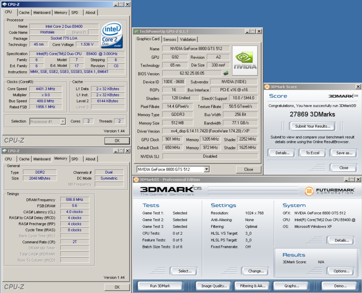The width and height of the screenshot is (362, 293).
Task: Click the lower CPU-Z title bar icon
Action: tap(4, 151)
